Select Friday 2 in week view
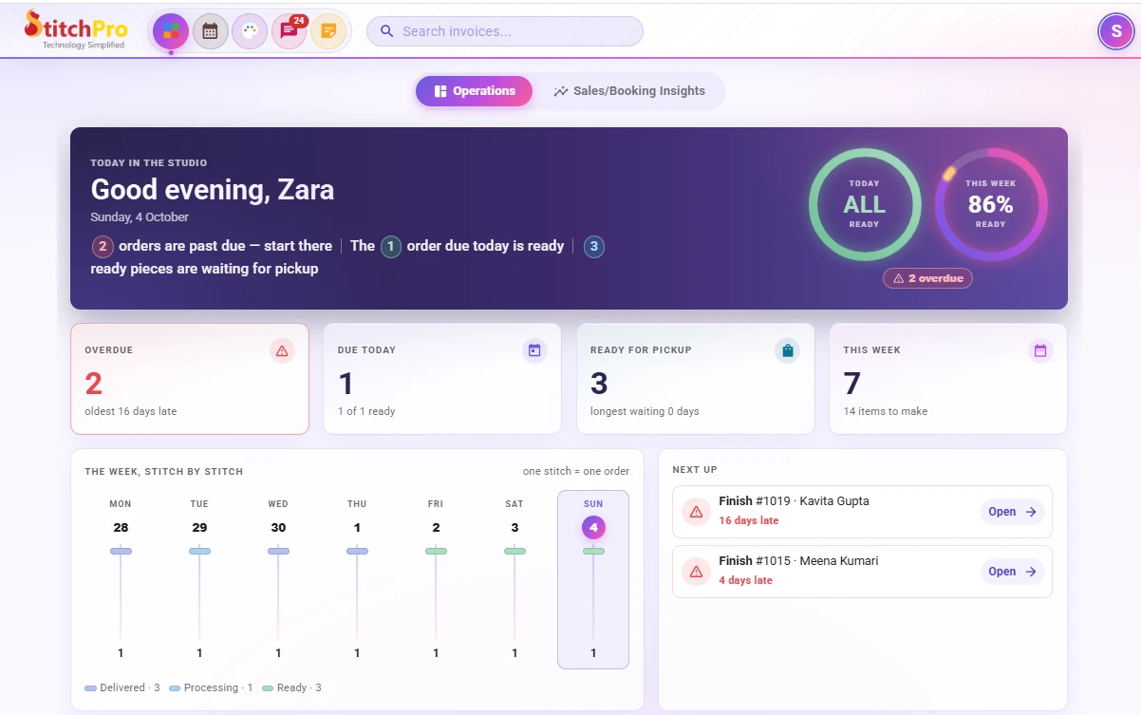Screen dimensions: 1141x715 (x=436, y=579)
